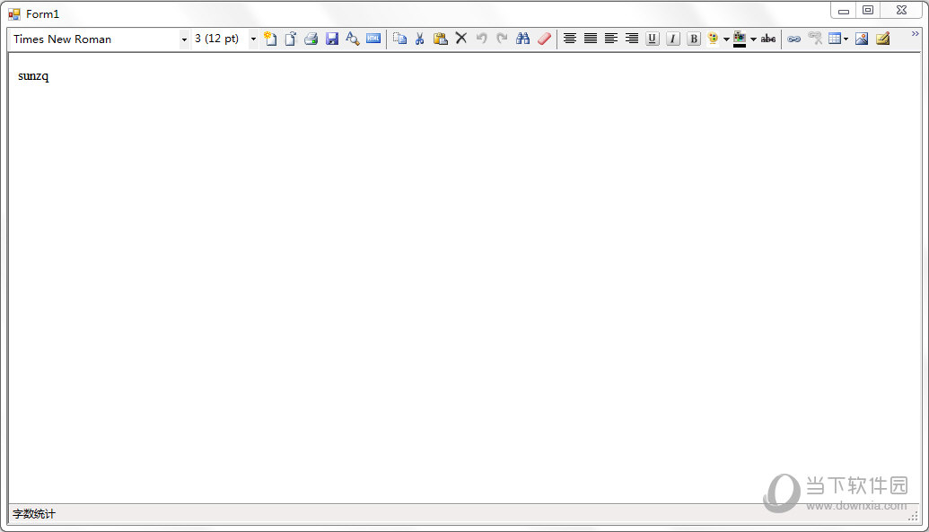Remove hyperlink with the unlink icon

tap(815, 39)
